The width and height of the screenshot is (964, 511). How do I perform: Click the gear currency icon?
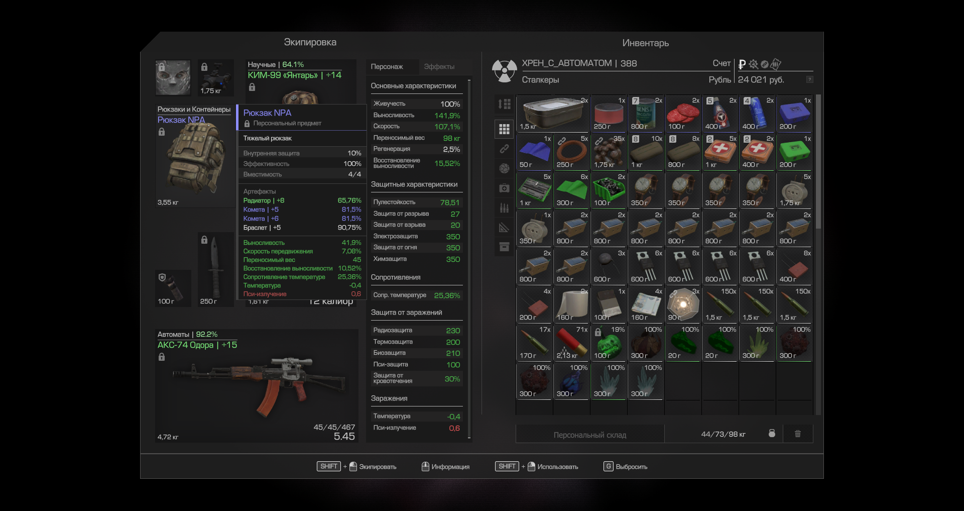pyautogui.click(x=753, y=64)
